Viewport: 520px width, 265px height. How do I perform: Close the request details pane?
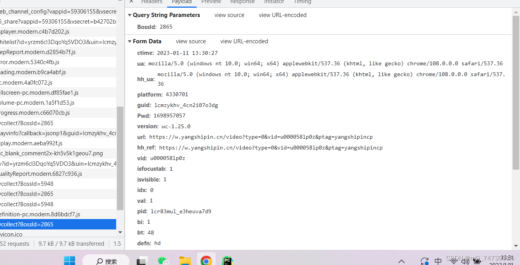131,2
